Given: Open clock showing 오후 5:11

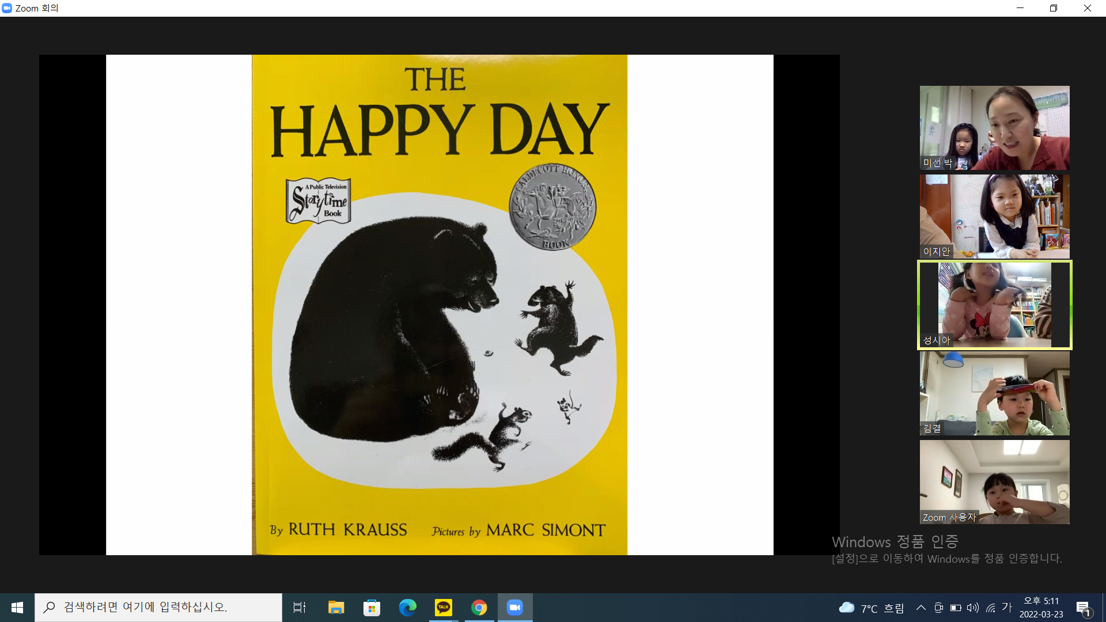Looking at the screenshot, I should click(x=1041, y=608).
